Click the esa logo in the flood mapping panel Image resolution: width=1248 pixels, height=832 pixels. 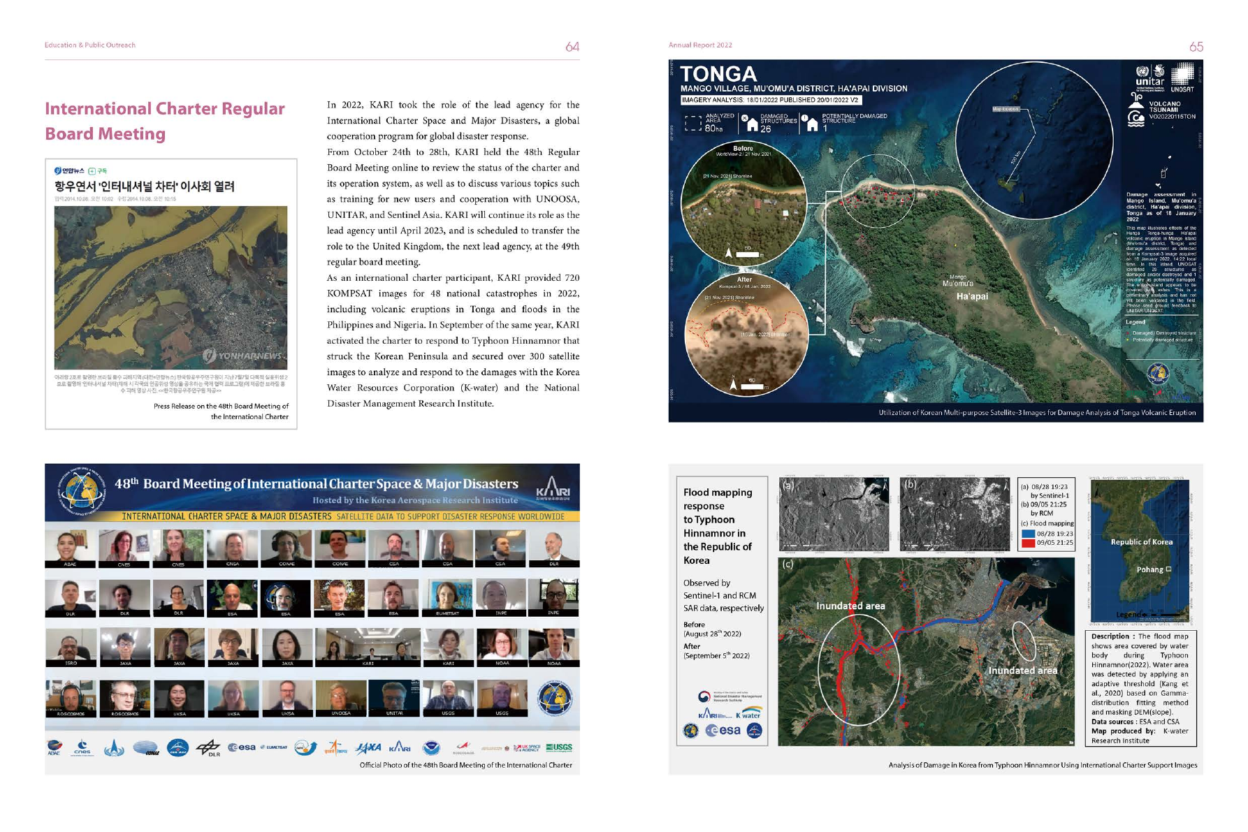(x=723, y=731)
